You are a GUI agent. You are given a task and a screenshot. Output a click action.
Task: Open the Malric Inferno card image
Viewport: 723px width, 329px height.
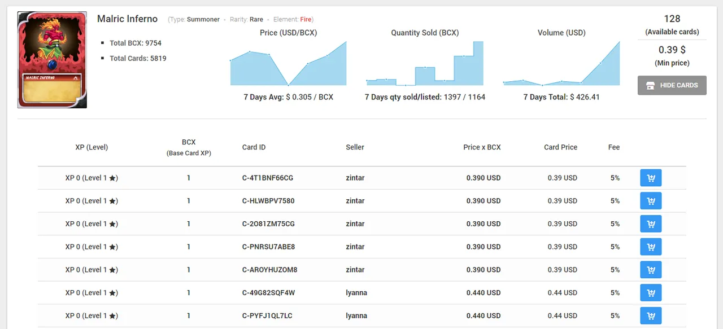coord(52,59)
